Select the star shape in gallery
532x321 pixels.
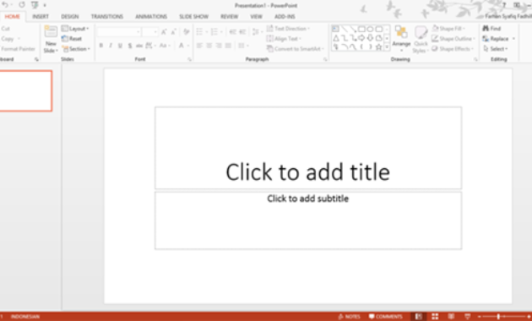(x=378, y=47)
